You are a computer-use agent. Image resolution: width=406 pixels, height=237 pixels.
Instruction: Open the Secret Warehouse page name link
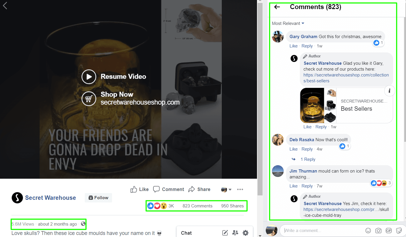[x=50, y=198]
